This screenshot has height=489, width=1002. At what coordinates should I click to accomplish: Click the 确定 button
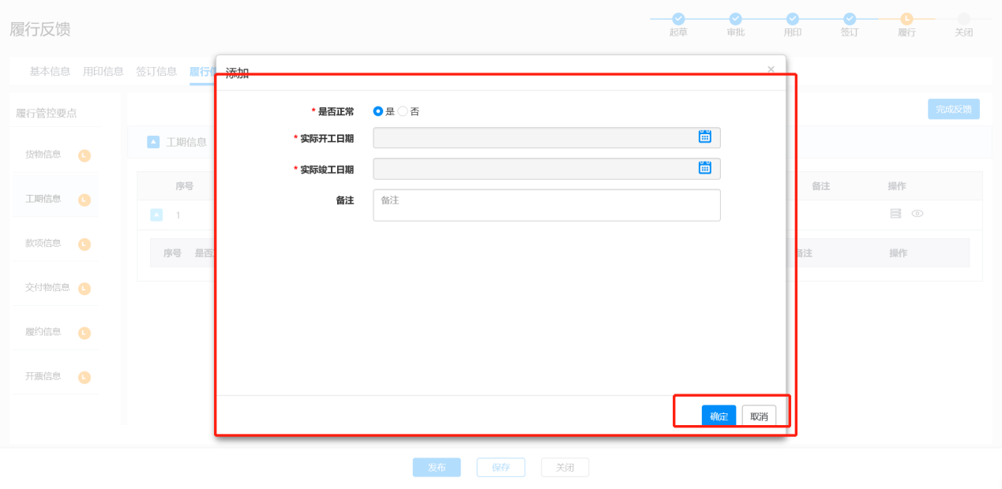point(719,416)
